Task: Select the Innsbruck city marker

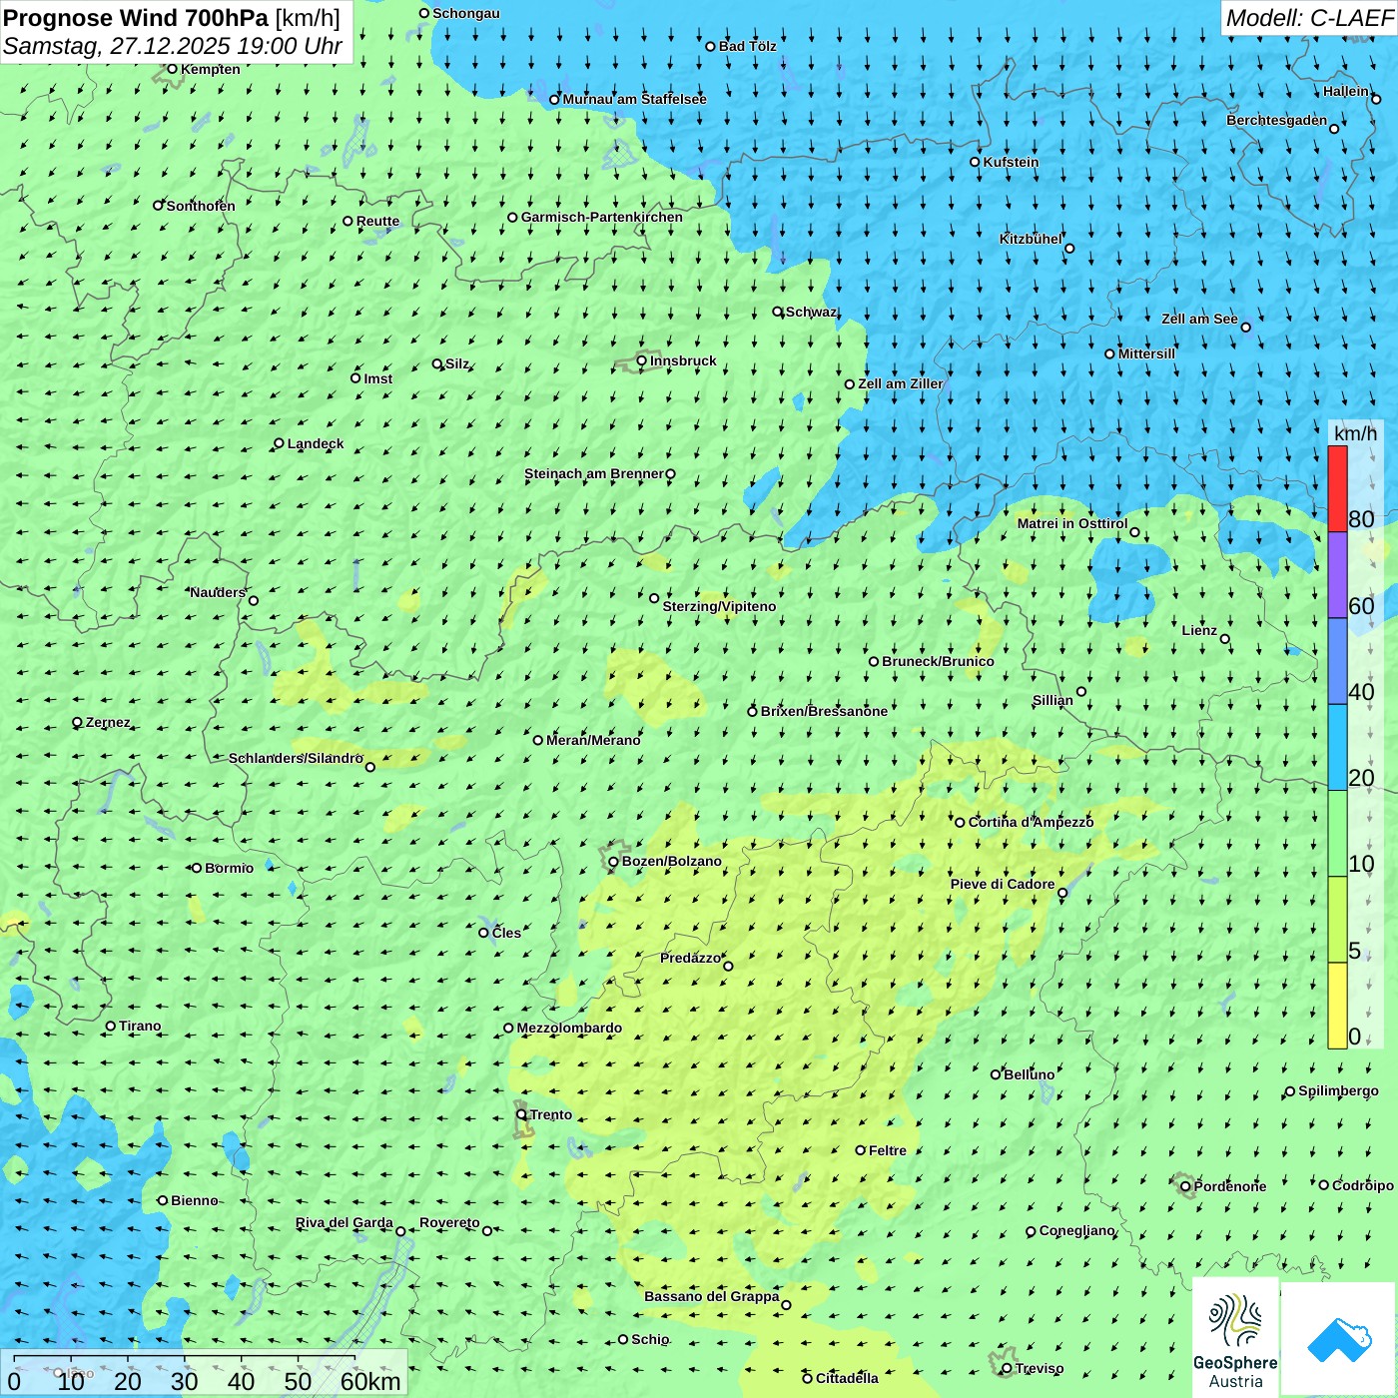Action: (642, 360)
